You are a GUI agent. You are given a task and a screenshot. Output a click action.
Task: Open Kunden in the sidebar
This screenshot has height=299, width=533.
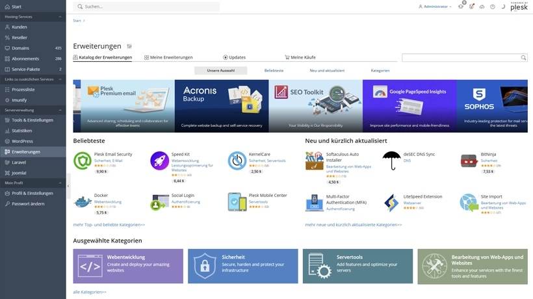pos(33,27)
